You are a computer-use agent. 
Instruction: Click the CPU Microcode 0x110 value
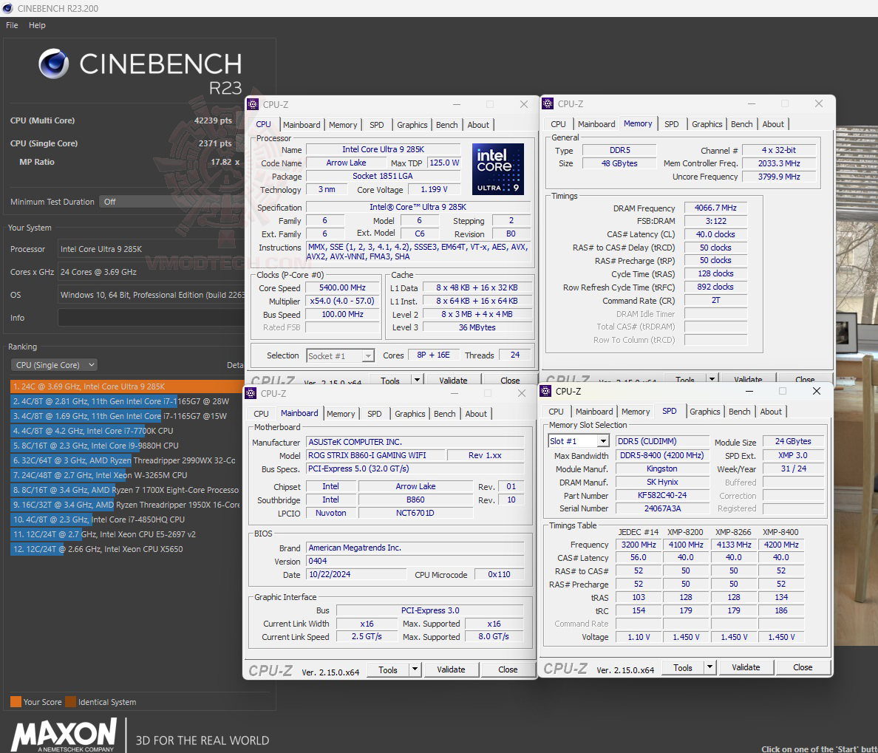tap(499, 574)
